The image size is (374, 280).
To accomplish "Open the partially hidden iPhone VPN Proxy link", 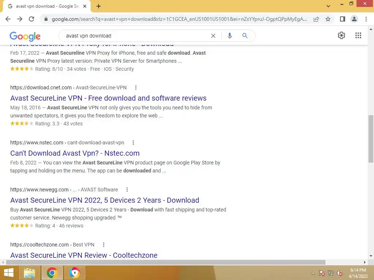I will coord(92,45).
